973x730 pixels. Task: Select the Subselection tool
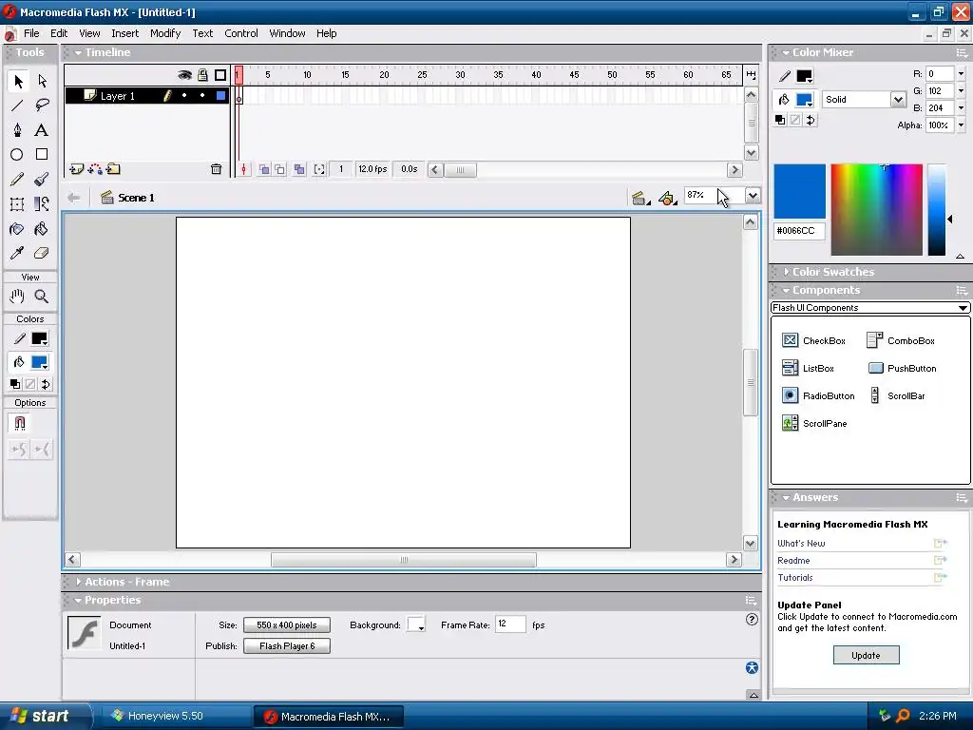42,81
